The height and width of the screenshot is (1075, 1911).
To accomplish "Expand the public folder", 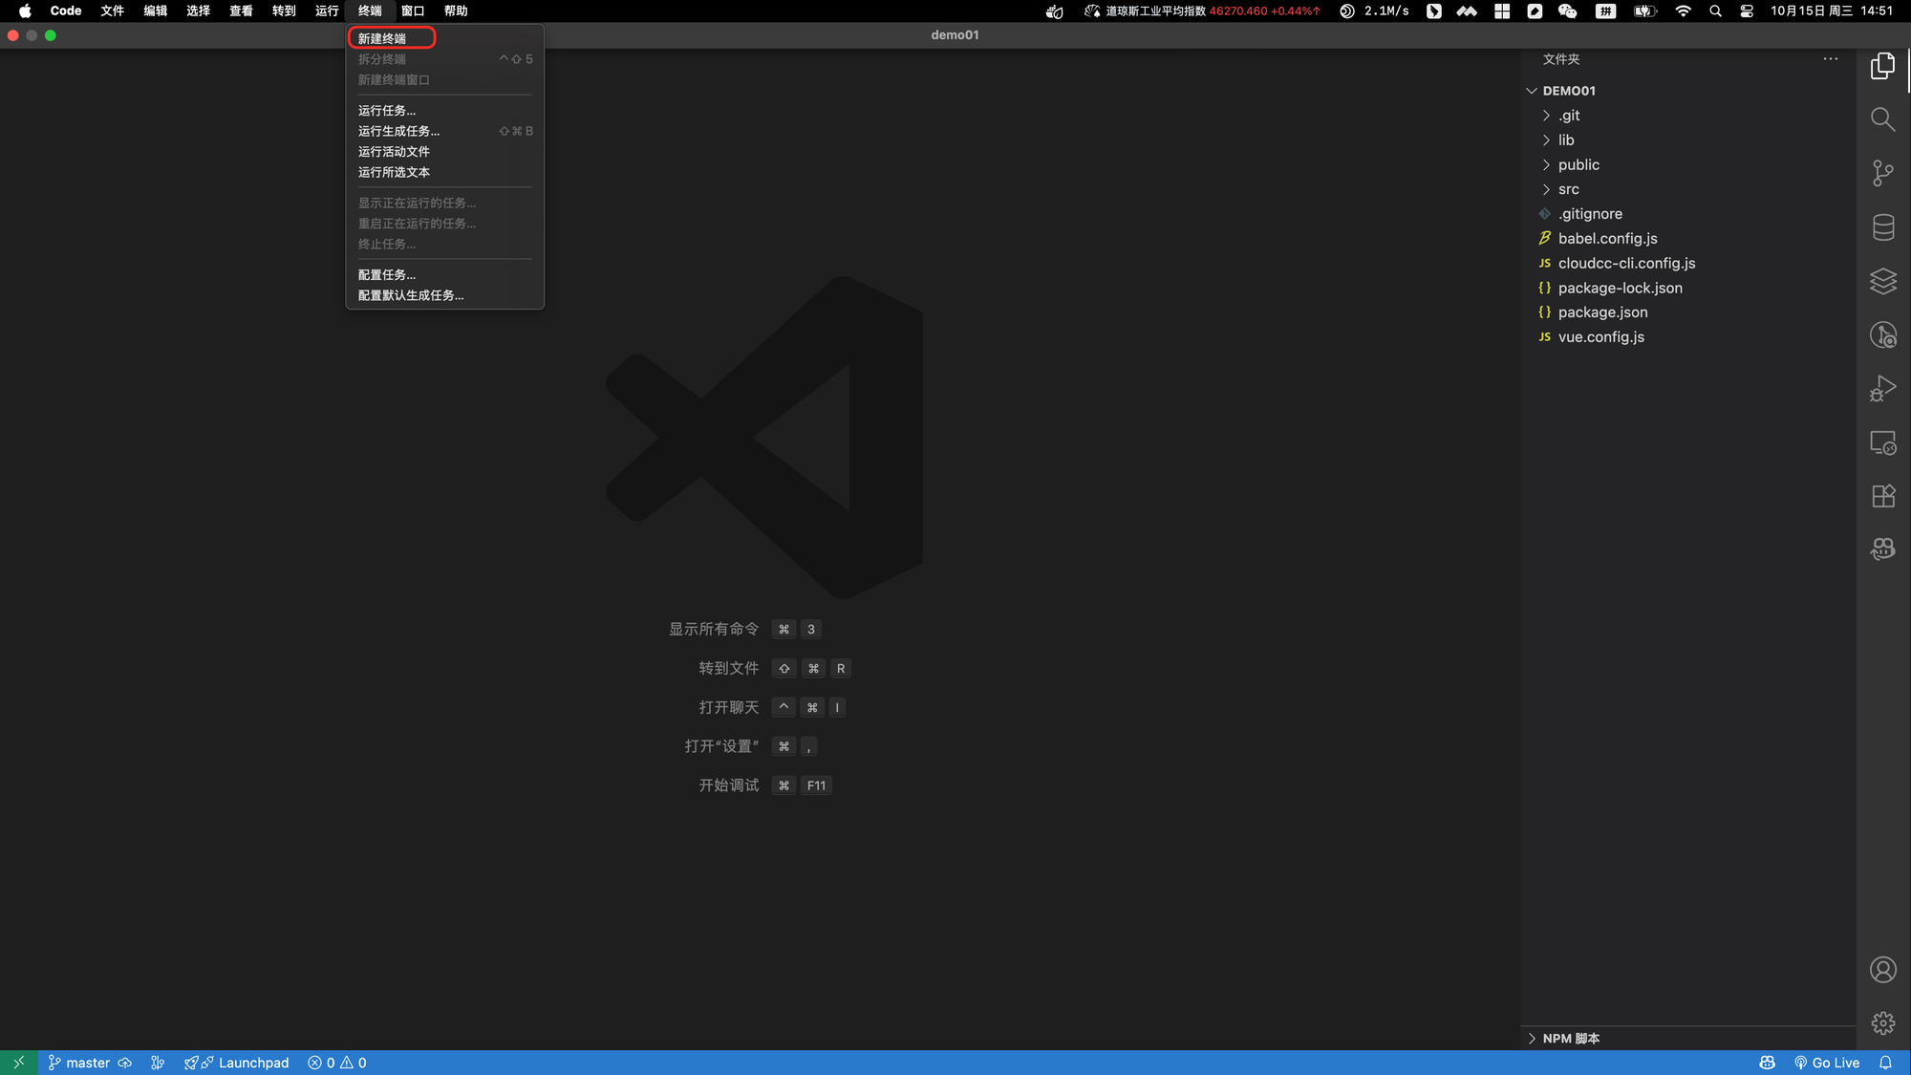I will pyautogui.click(x=1578, y=164).
